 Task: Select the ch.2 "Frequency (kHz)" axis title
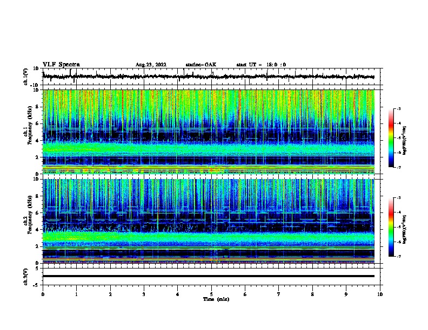[x=30, y=215]
